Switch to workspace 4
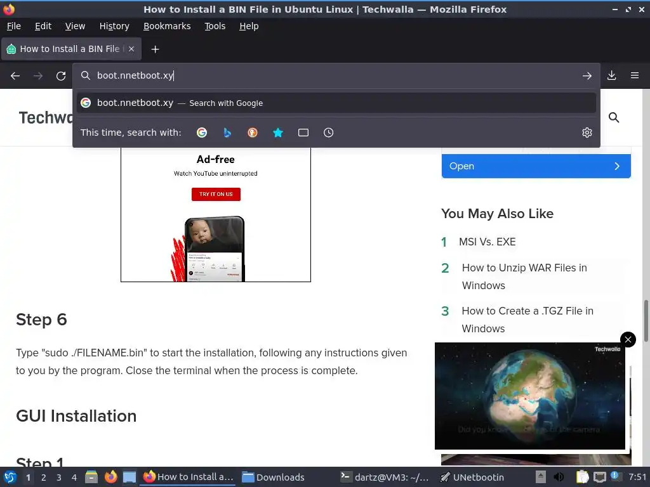Image resolution: width=650 pixels, height=487 pixels. [x=74, y=477]
